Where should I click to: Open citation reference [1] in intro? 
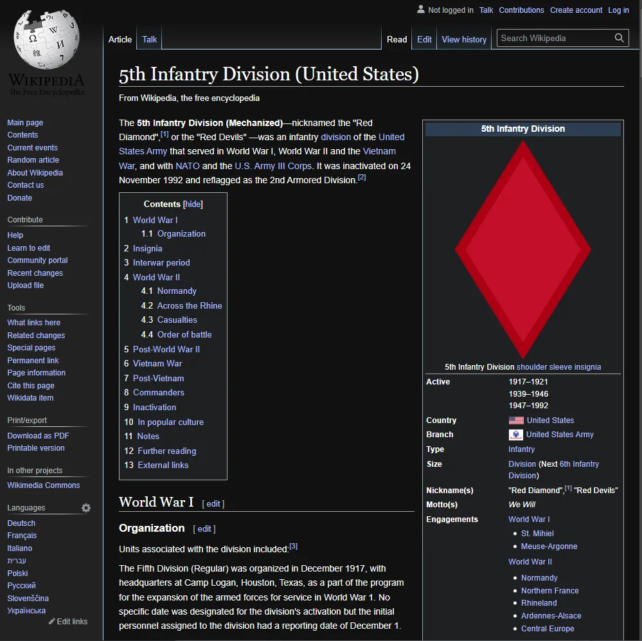pos(164,134)
